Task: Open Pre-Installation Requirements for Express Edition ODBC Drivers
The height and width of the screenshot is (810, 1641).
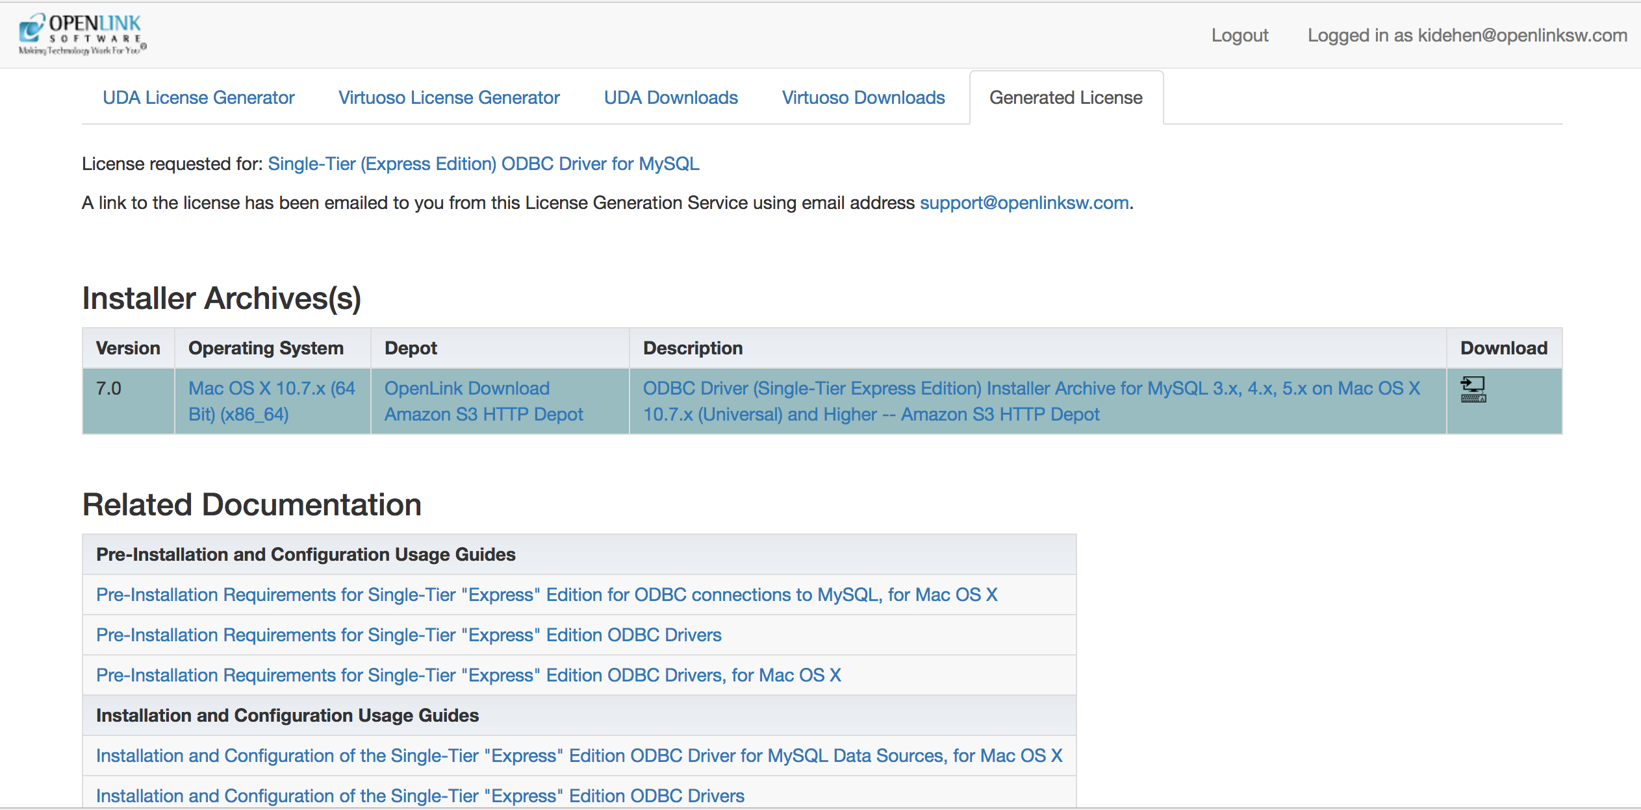Action: 409,635
